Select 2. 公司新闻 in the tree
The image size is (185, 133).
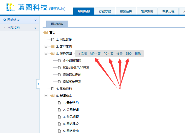71,110
